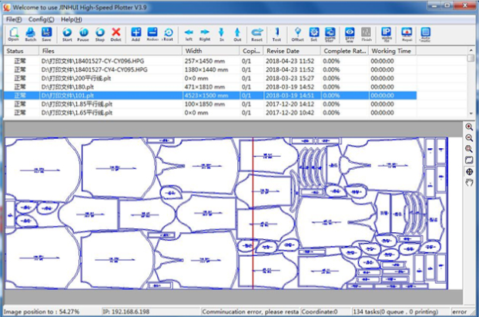
Task: Click the Add copies icon
Action: (x=136, y=34)
